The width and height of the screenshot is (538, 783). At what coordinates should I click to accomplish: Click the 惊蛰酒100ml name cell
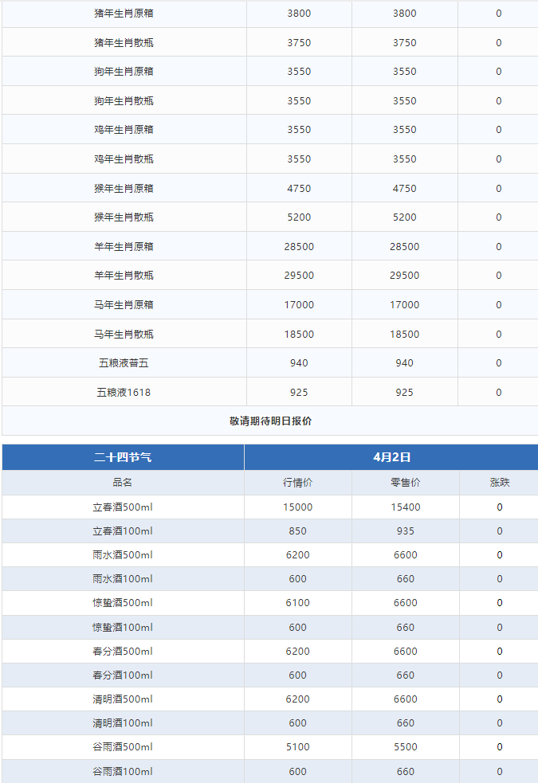pos(123,627)
